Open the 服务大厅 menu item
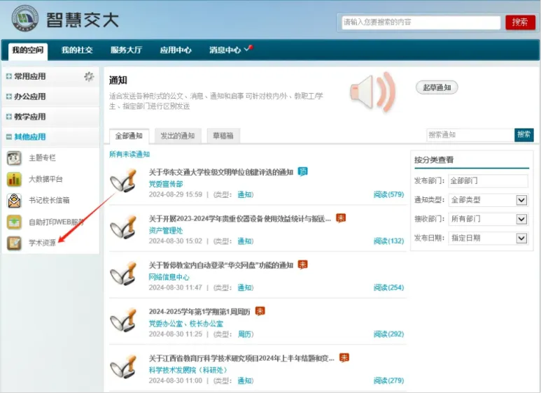 click(x=126, y=50)
